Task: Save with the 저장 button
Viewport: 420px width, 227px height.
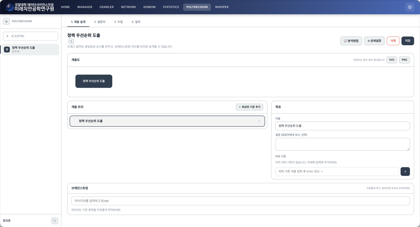Action: [408, 41]
